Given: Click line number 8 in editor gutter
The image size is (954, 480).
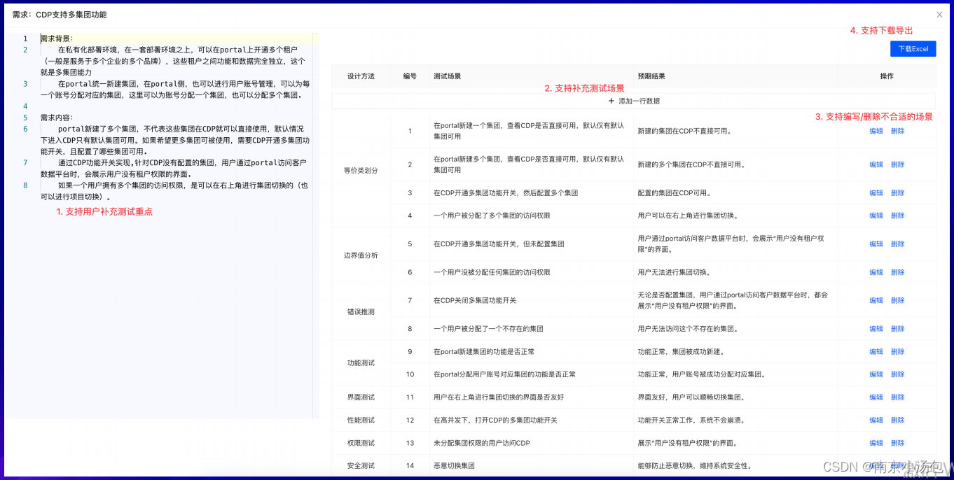Looking at the screenshot, I should click(x=25, y=185).
